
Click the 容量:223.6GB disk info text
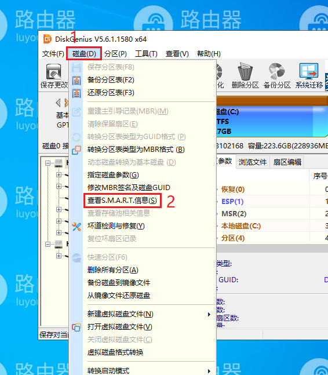(x=288, y=146)
